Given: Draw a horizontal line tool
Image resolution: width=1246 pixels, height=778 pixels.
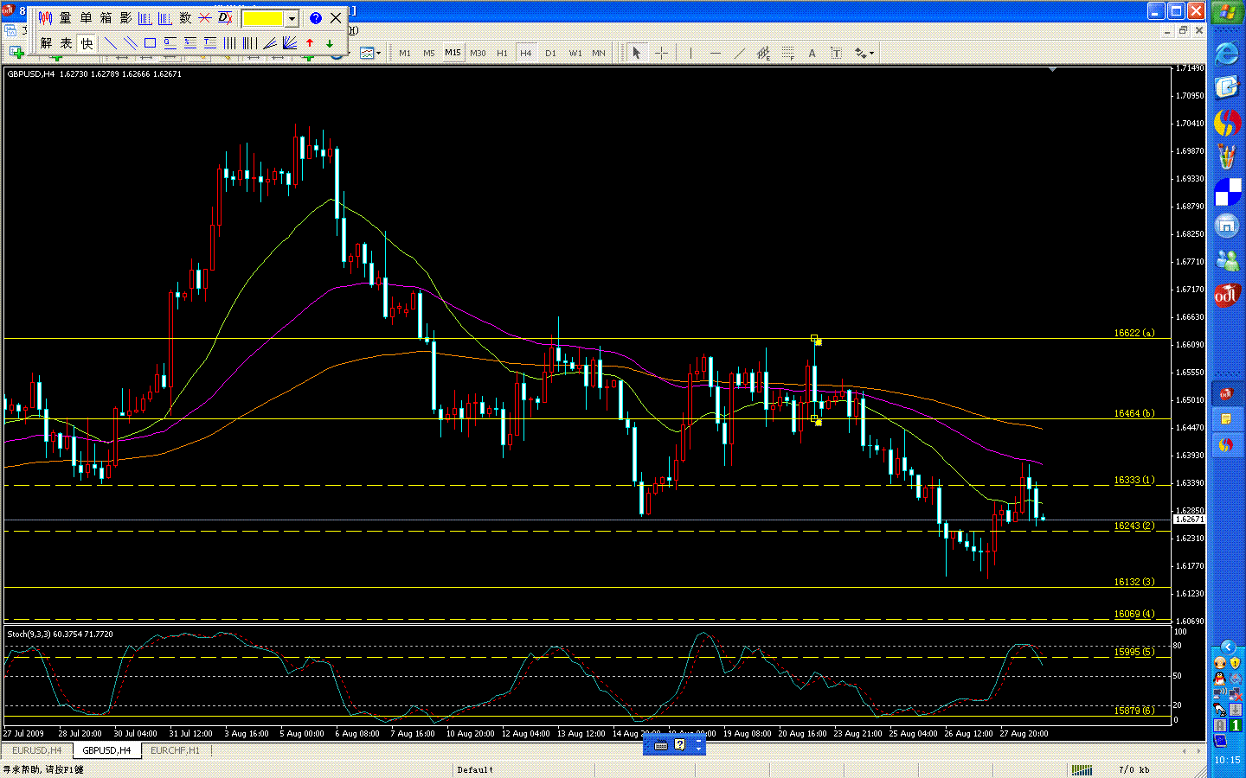Looking at the screenshot, I should [715, 54].
